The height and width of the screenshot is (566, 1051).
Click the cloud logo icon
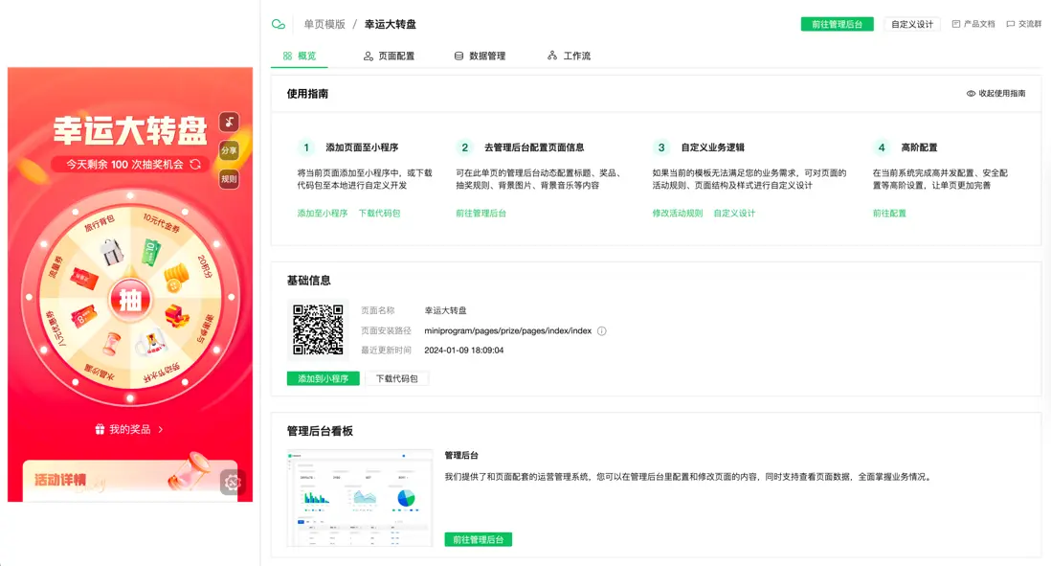pos(279,24)
